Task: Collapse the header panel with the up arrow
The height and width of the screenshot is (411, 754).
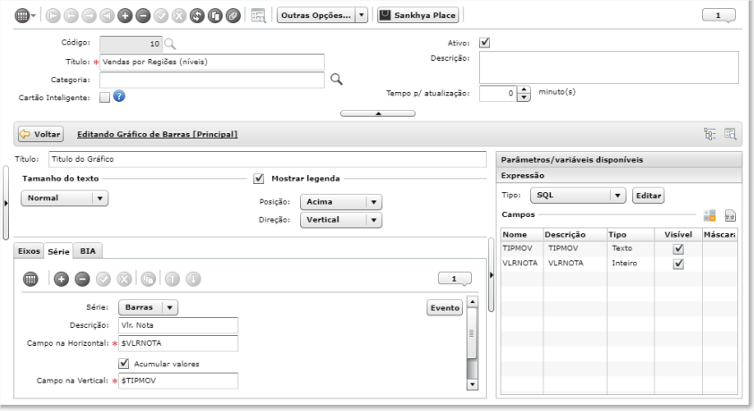Action: (x=378, y=113)
